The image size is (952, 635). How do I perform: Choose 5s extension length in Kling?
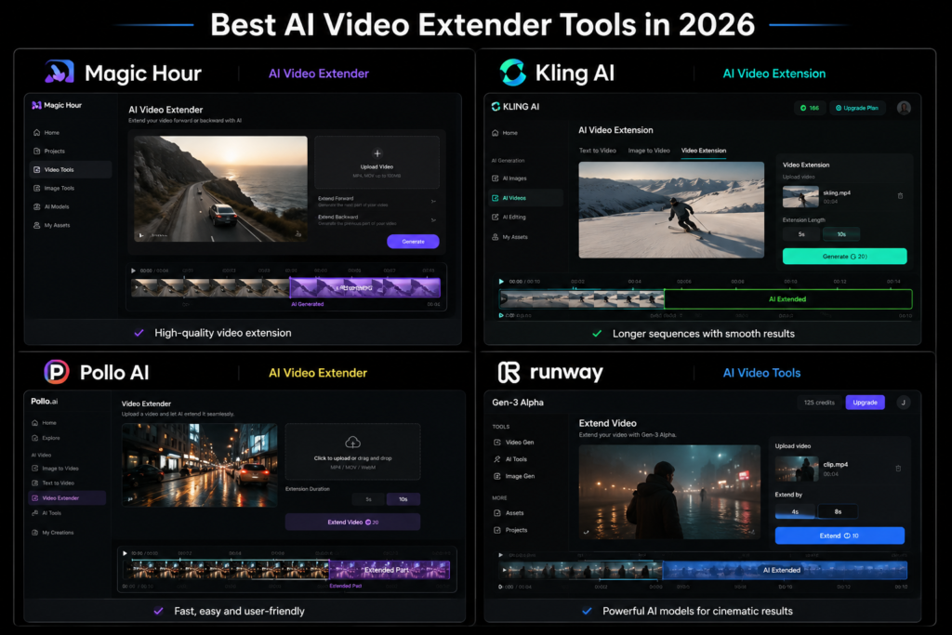click(801, 234)
